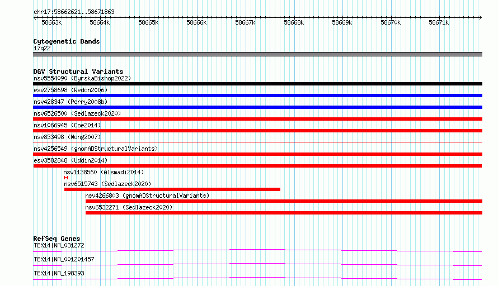Click the 58668k ruler tick label
Image resolution: width=498 pixels, height=286 pixels.
294,22
